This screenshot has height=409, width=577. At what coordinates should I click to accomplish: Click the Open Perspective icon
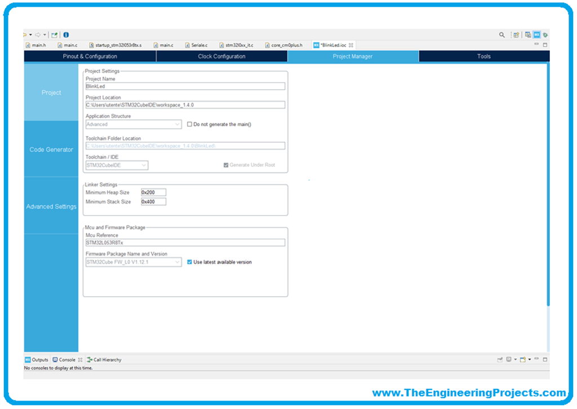click(x=516, y=34)
